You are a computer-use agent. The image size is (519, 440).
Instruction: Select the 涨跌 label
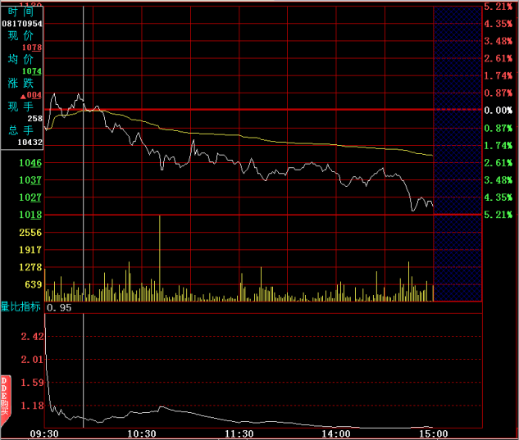20,84
